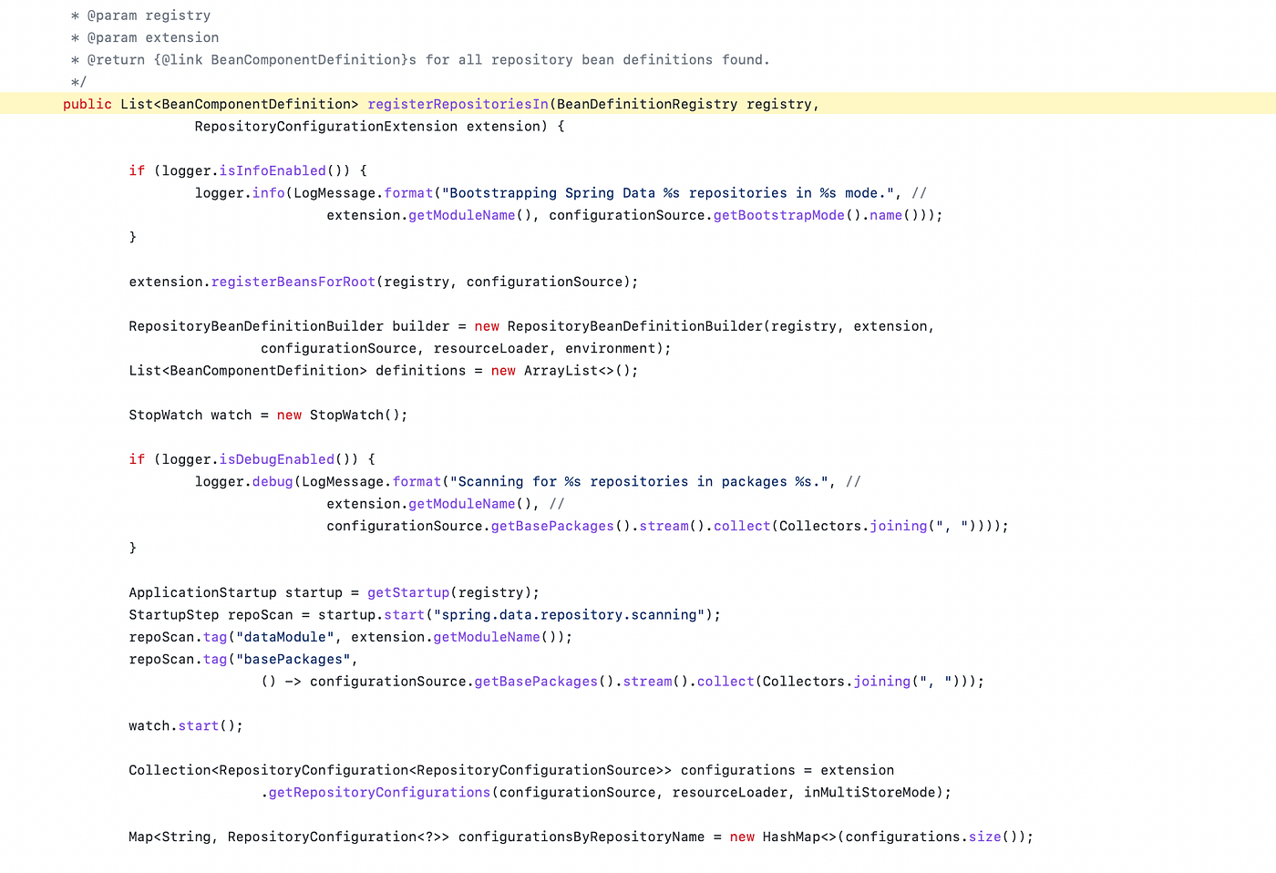The height and width of the screenshot is (873, 1276).
Task: Click the isDebugEnabled method call
Action: click(x=277, y=459)
